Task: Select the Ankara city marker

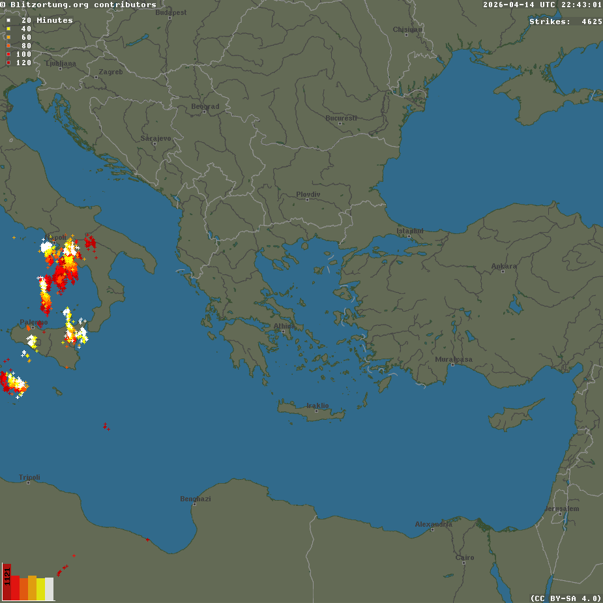Action: point(503,271)
